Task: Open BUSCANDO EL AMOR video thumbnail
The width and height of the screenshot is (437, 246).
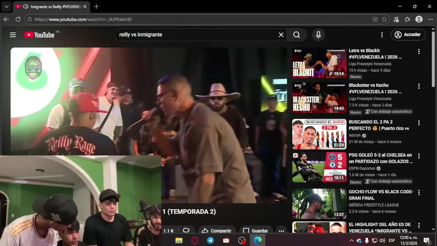Action: tap(319, 134)
